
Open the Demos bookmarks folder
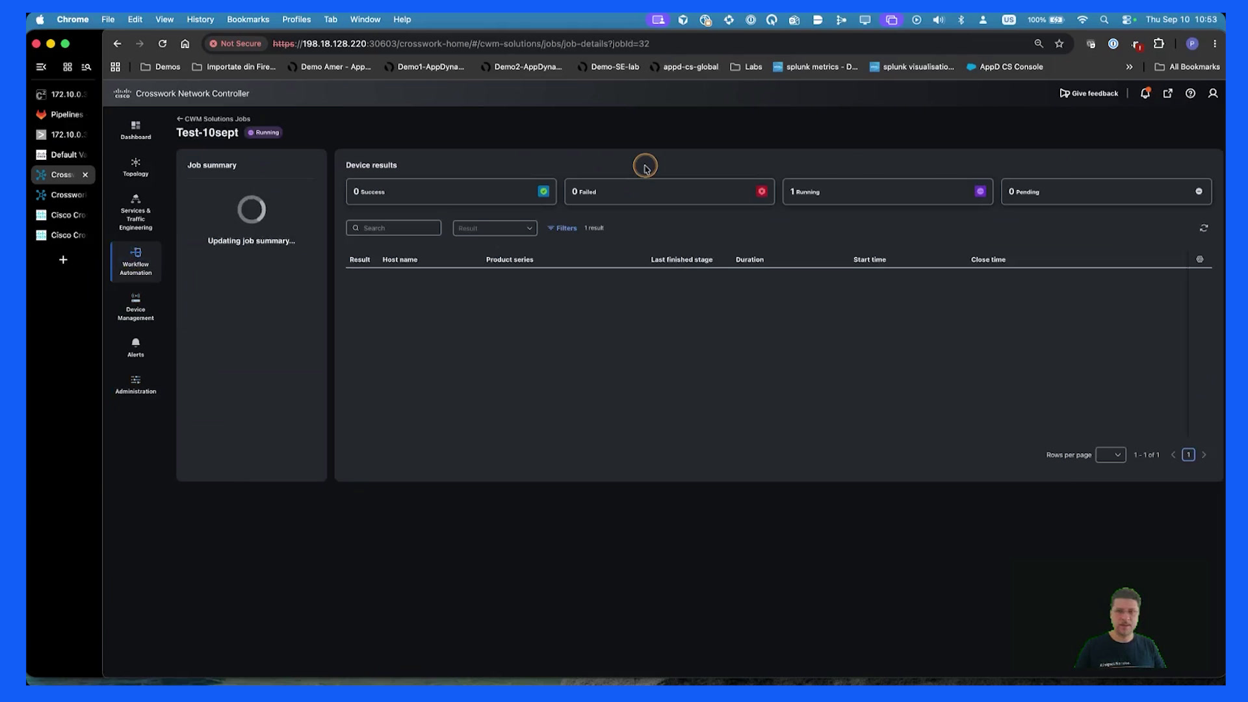[160, 67]
